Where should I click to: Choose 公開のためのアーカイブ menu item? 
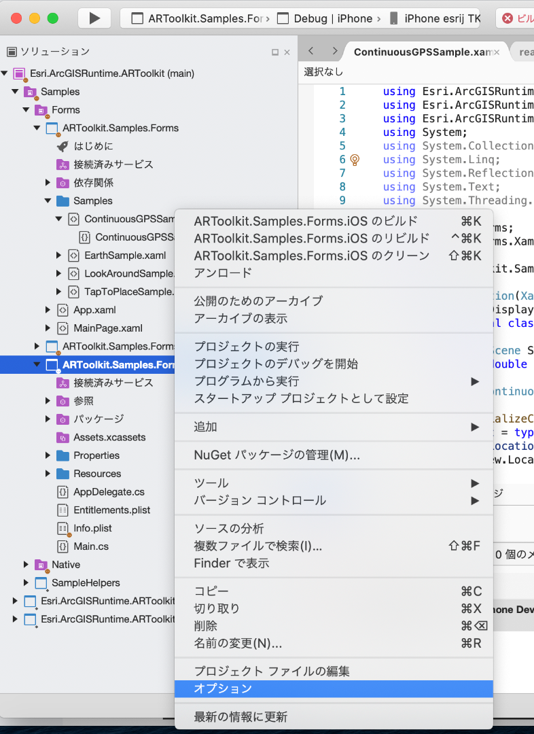334,301
